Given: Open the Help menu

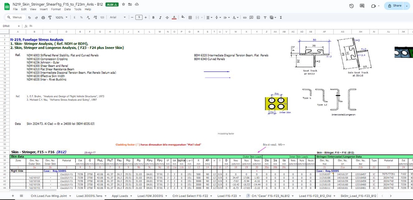Looking at the screenshot, I should (88, 9).
